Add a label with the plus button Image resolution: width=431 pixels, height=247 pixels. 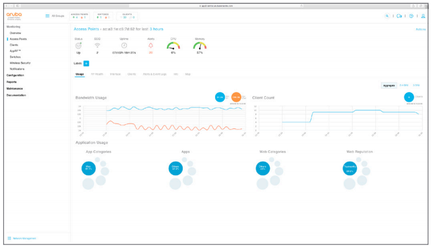(86, 64)
